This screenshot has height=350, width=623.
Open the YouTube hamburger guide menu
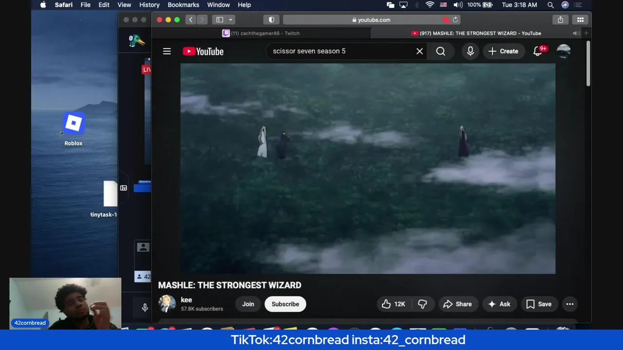tap(167, 51)
